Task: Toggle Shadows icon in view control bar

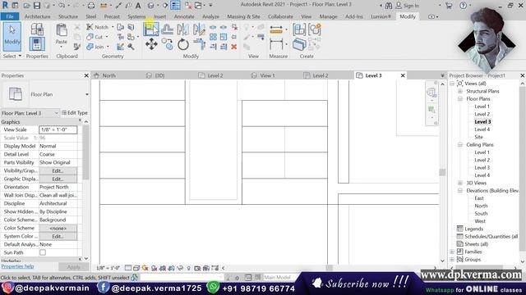Action: click(154, 268)
